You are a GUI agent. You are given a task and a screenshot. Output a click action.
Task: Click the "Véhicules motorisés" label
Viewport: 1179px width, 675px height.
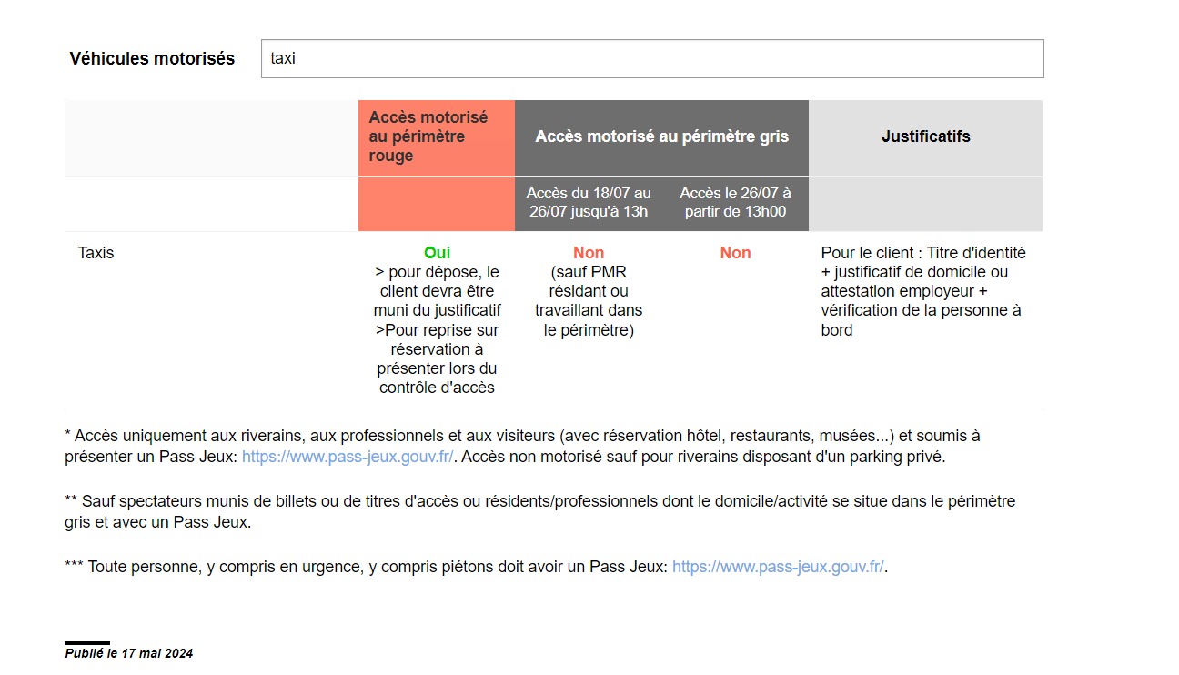(x=152, y=58)
